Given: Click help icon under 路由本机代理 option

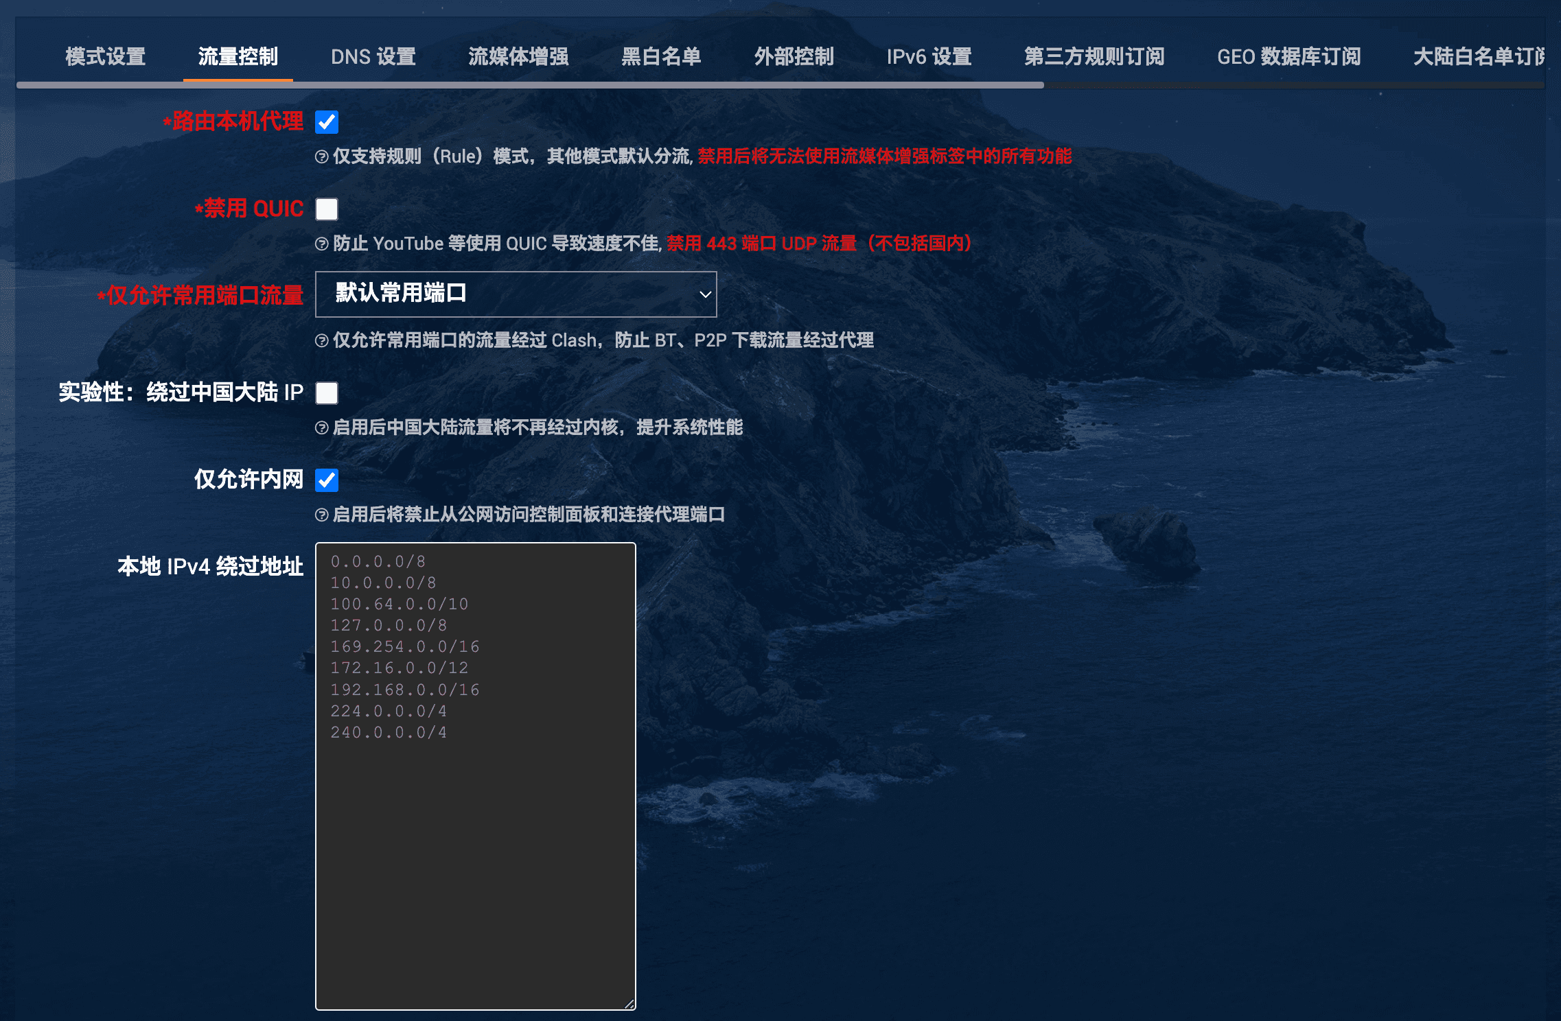Looking at the screenshot, I should pyautogui.click(x=321, y=157).
